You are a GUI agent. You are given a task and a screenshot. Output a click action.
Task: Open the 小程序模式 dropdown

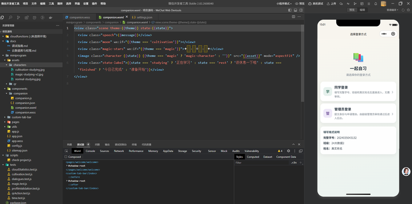tap(284, 4)
